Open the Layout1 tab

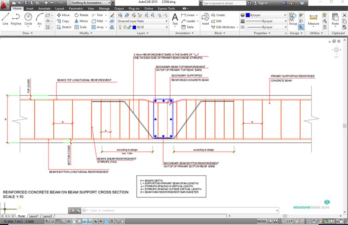pyautogui.click(x=34, y=216)
